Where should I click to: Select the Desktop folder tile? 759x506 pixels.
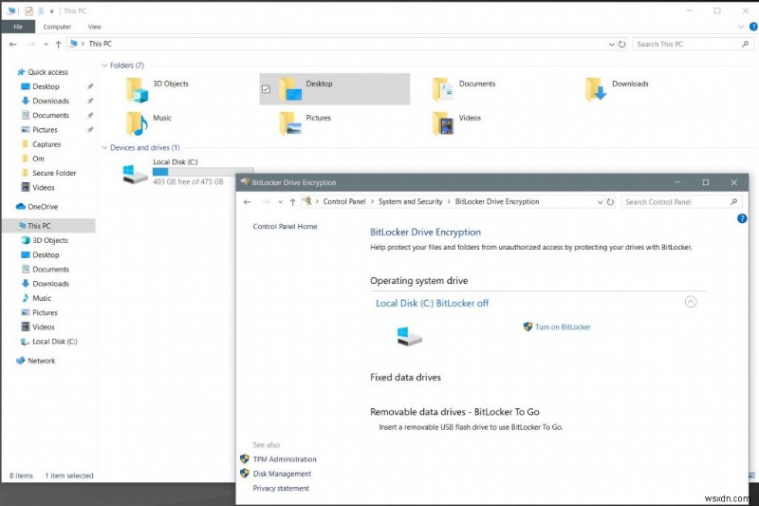click(335, 89)
